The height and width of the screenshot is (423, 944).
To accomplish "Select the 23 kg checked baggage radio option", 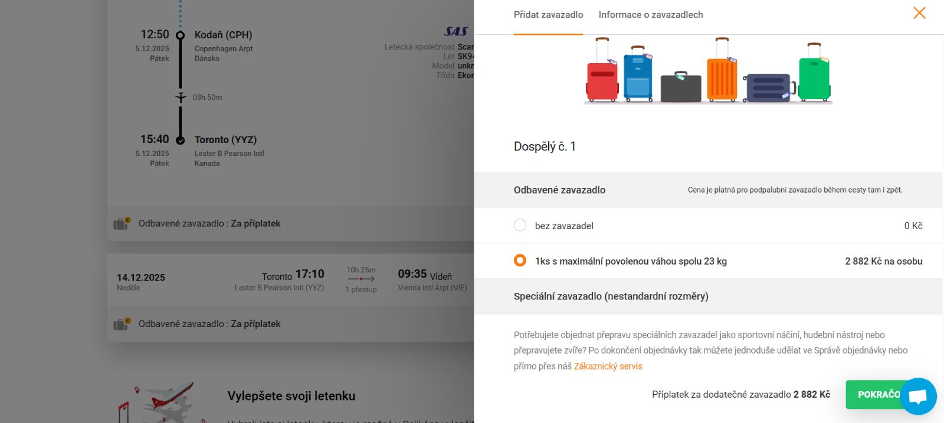I will (520, 260).
